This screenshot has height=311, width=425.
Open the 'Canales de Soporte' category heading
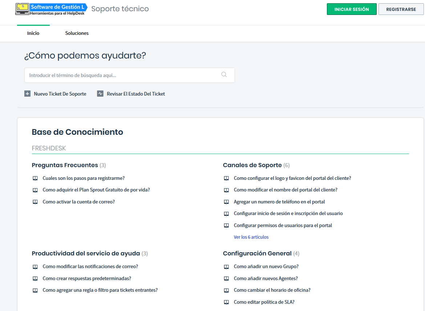click(252, 165)
